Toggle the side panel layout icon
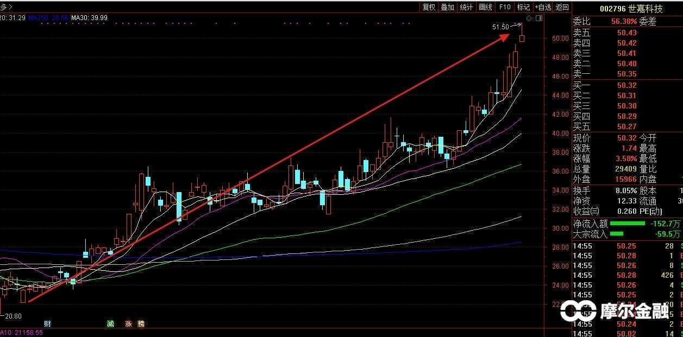Screen dimensions: 683x337 (538, 18)
